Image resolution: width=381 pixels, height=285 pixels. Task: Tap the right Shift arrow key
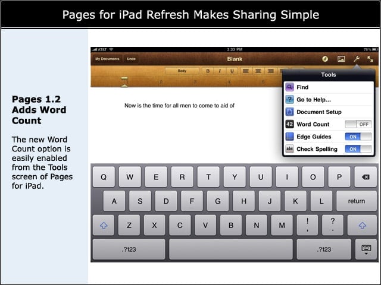[362, 225]
